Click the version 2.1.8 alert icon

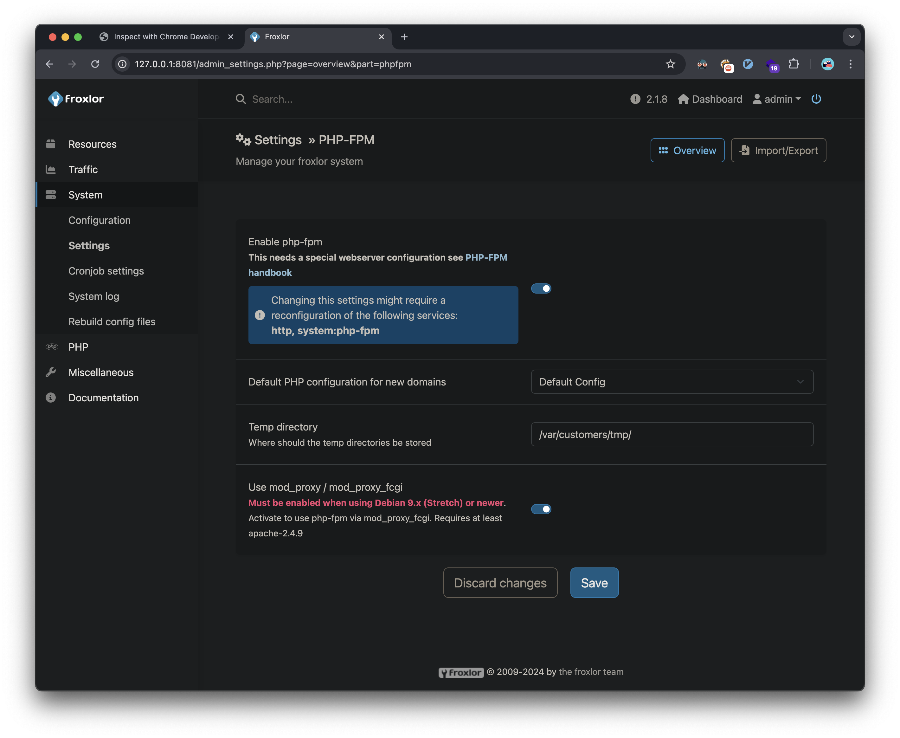(x=635, y=99)
